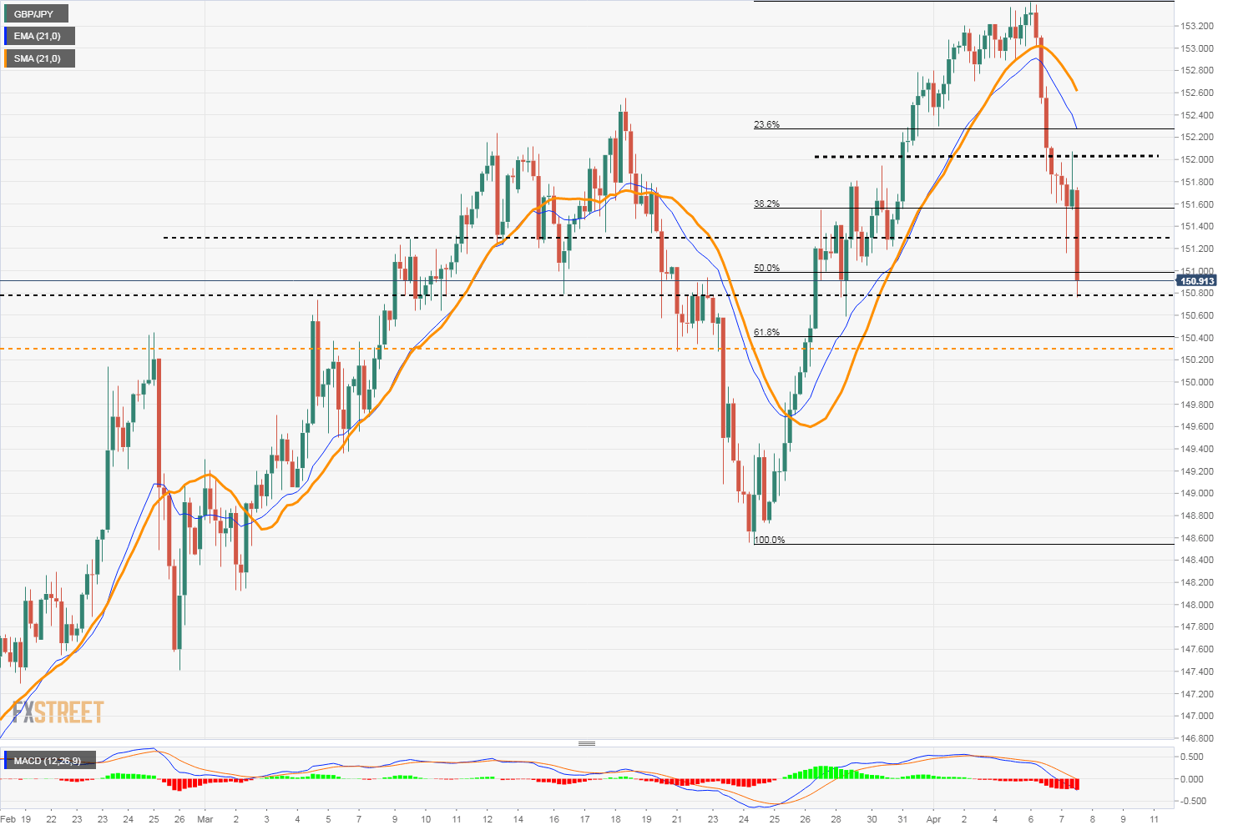Click the 146.800 price axis label
This screenshot has width=1233, height=830.
click(x=1197, y=739)
